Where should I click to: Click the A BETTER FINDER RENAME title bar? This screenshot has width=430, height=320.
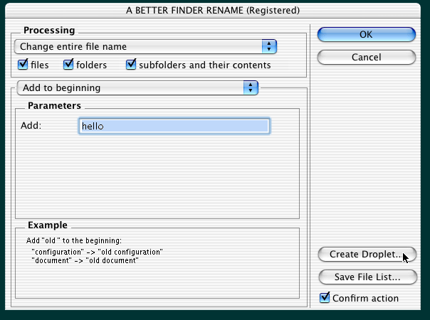coord(213,11)
